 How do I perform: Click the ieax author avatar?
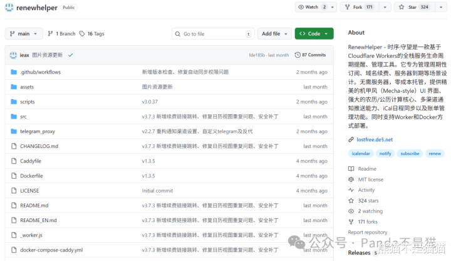[13, 55]
